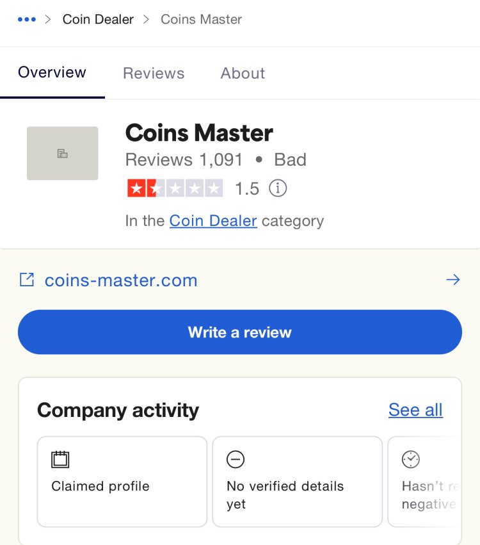Open the Coin Dealer breadcrumb
This screenshot has width=480, height=545.
pyautogui.click(x=98, y=19)
